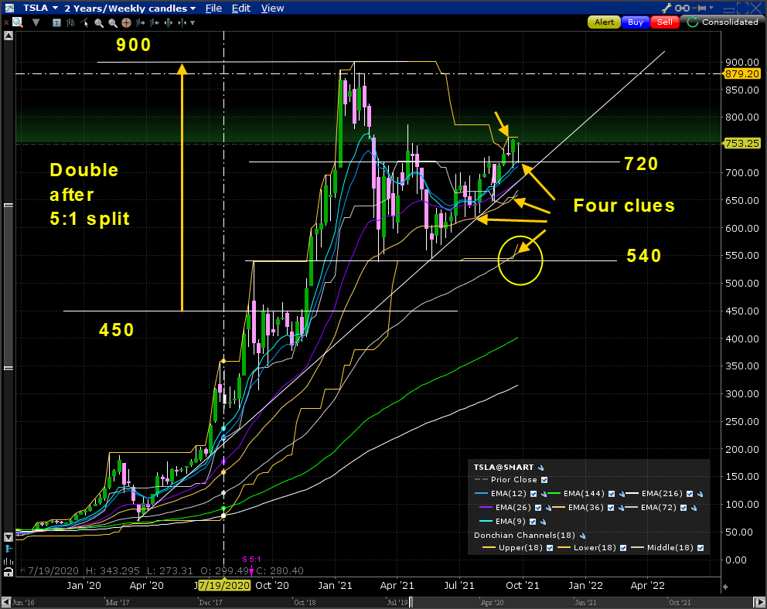Click the zoom in magnifier icon

[x=99, y=22]
